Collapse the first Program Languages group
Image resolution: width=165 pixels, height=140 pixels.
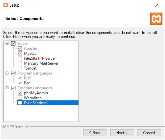point(7,73)
